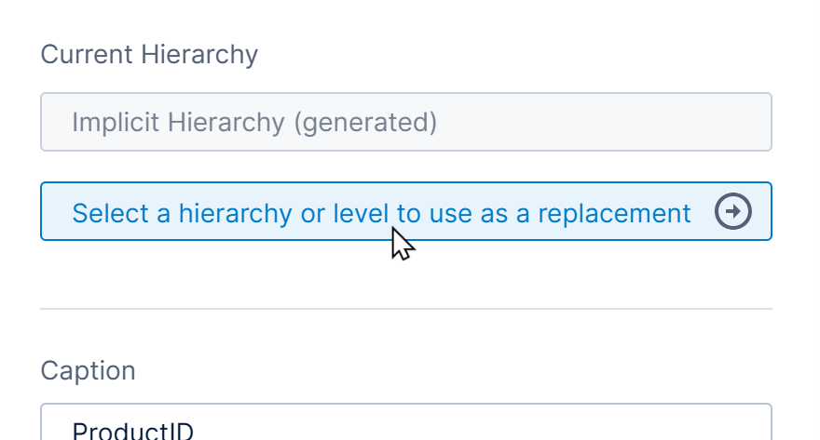Click the circled arrow next to 'replacement'
This screenshot has height=440, width=820.
point(733,212)
